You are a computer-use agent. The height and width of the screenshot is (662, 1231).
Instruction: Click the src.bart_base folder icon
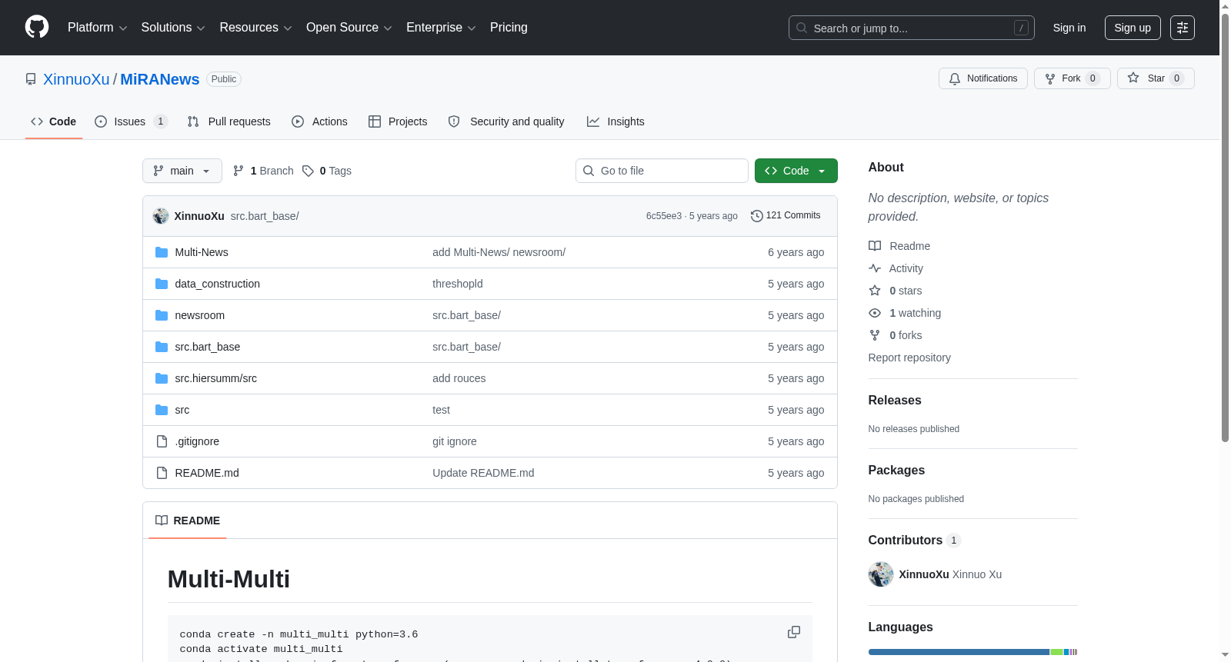pos(162,347)
